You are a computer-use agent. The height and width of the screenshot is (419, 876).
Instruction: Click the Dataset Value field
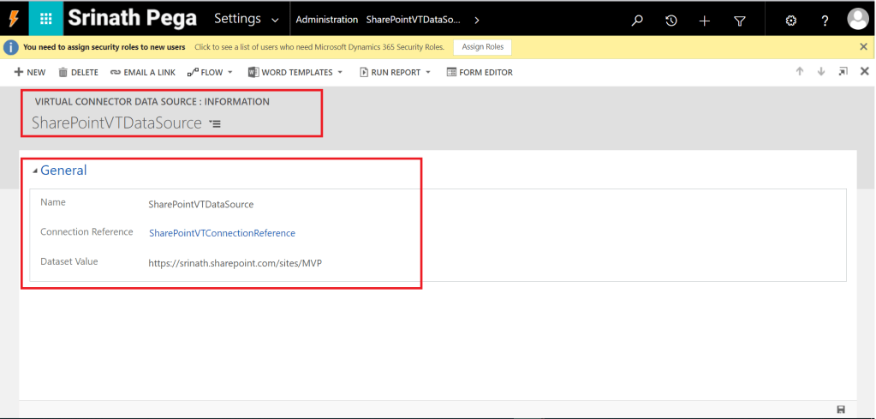click(x=235, y=262)
